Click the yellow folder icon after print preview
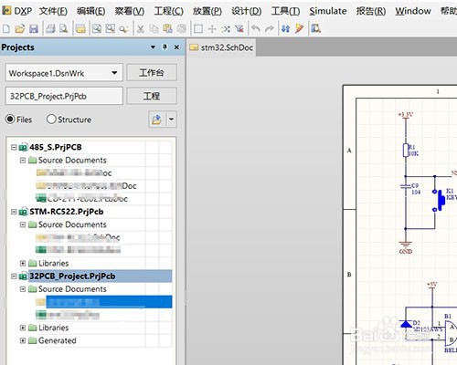This screenshot has height=365, width=457. [x=80, y=29]
